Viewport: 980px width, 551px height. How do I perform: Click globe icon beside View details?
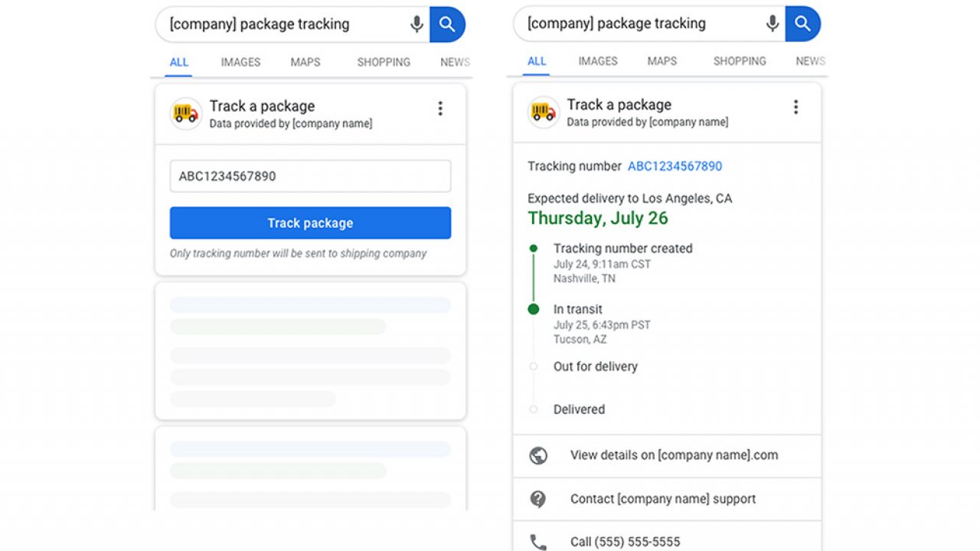(538, 455)
